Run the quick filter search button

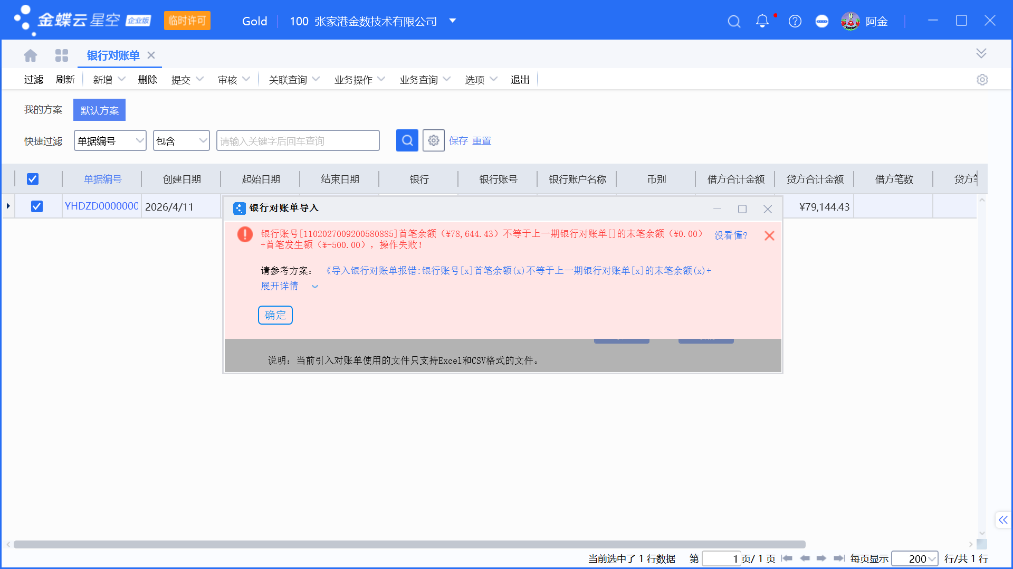point(407,140)
